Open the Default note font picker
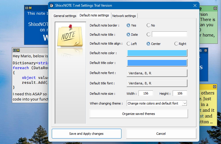221x144 pixels. pyautogui.click(x=157, y=73)
